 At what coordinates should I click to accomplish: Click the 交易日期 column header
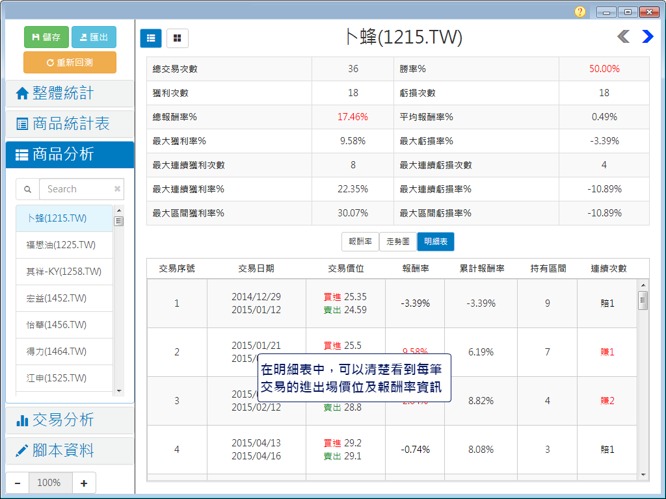[256, 268]
